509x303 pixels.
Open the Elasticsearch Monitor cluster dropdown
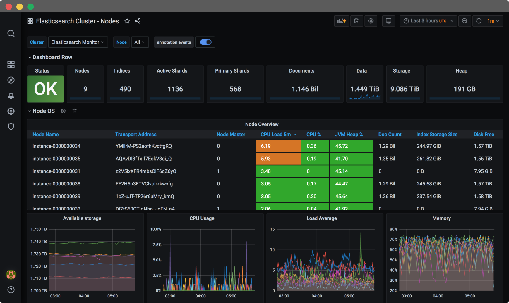(x=78, y=42)
